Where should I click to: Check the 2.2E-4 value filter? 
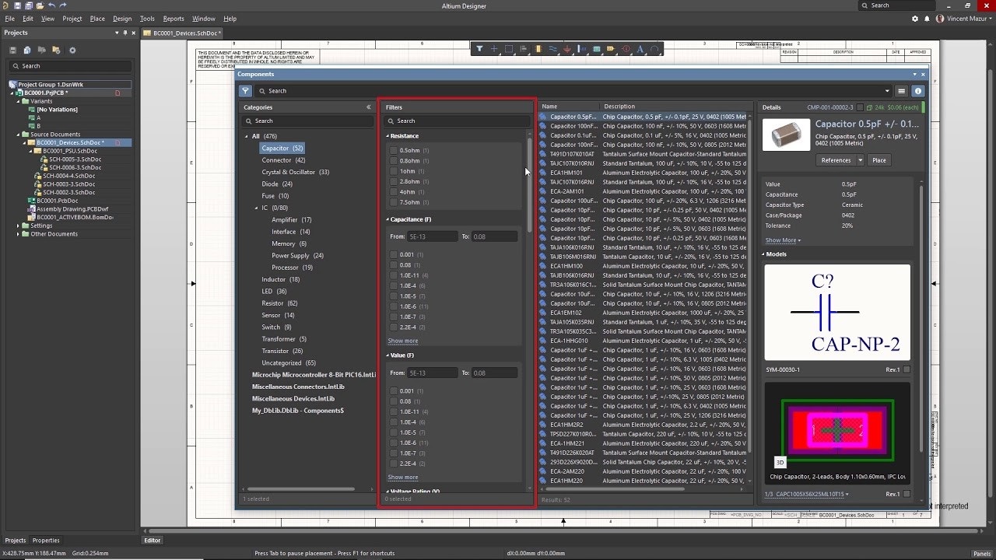pyautogui.click(x=394, y=464)
